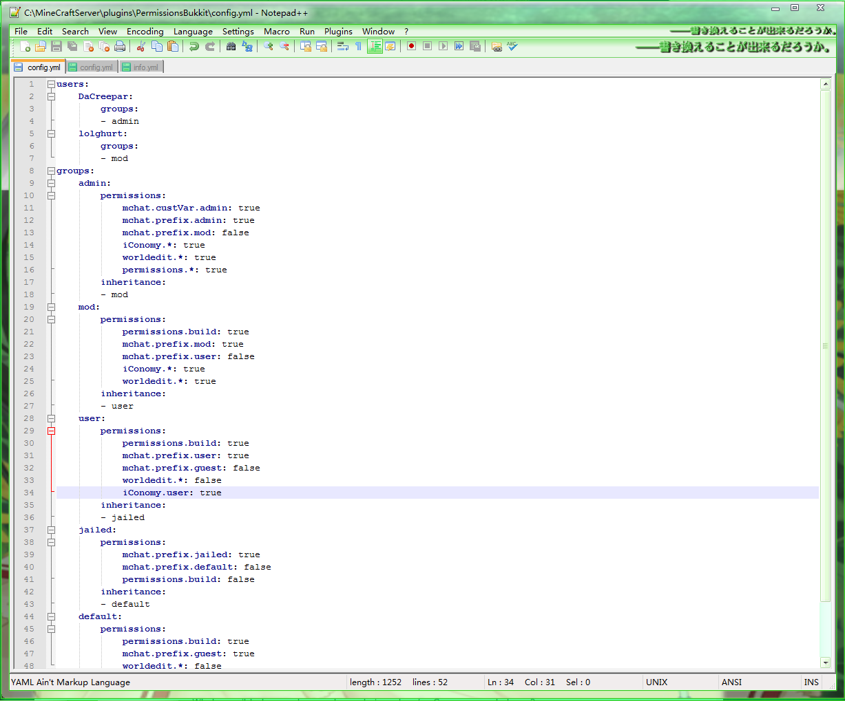Image resolution: width=845 pixels, height=701 pixels.
Task: Click the Undo arrow icon
Action: pyautogui.click(x=194, y=46)
